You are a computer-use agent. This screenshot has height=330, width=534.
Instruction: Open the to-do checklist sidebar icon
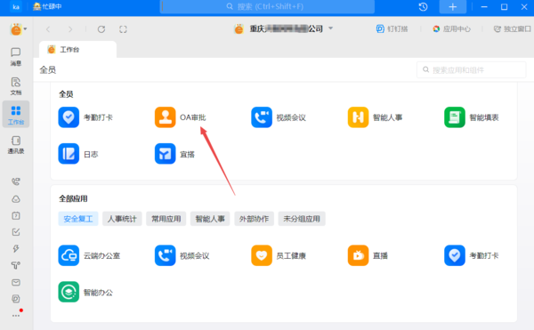click(x=16, y=232)
